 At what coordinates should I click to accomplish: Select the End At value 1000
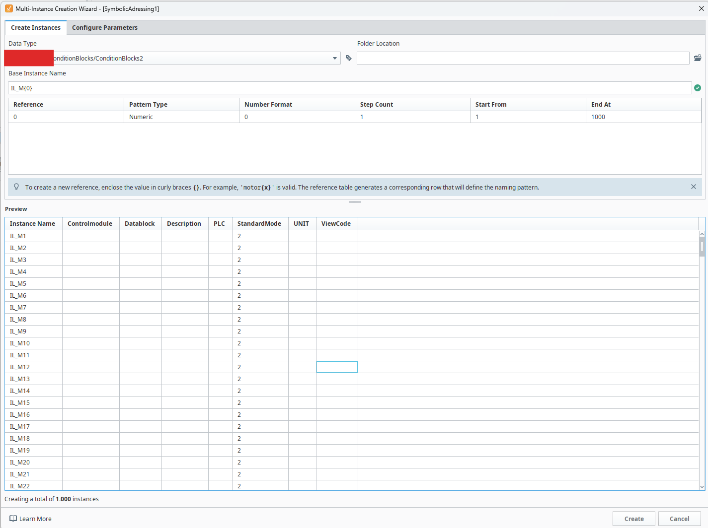point(644,117)
